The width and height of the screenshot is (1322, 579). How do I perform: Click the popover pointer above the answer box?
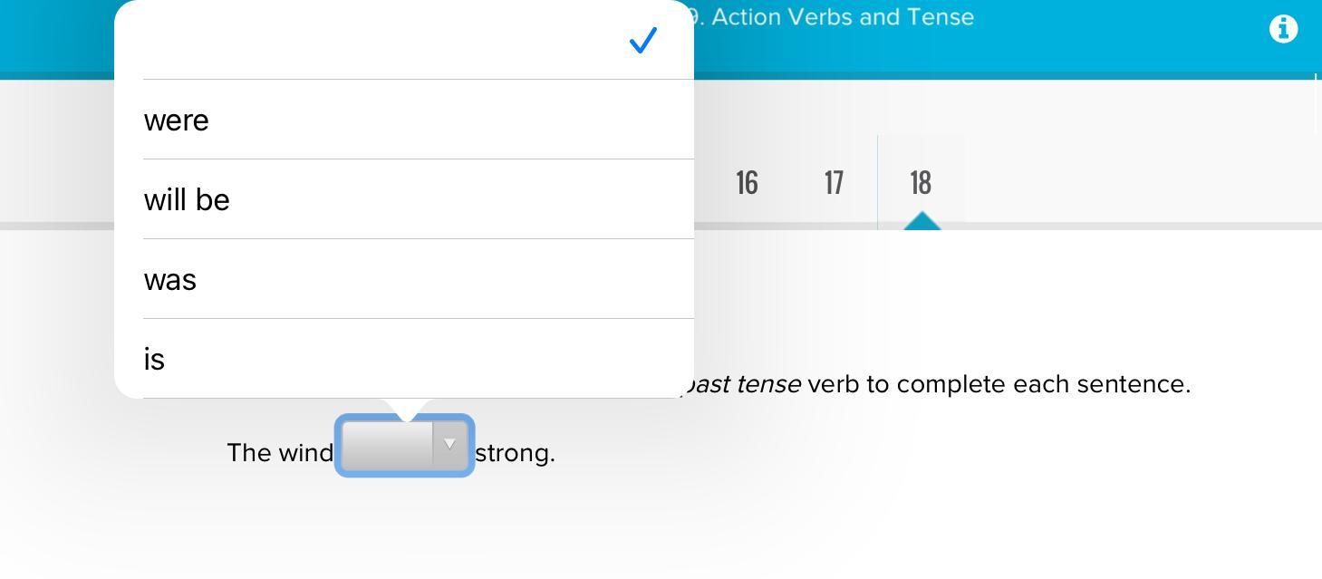click(x=405, y=410)
